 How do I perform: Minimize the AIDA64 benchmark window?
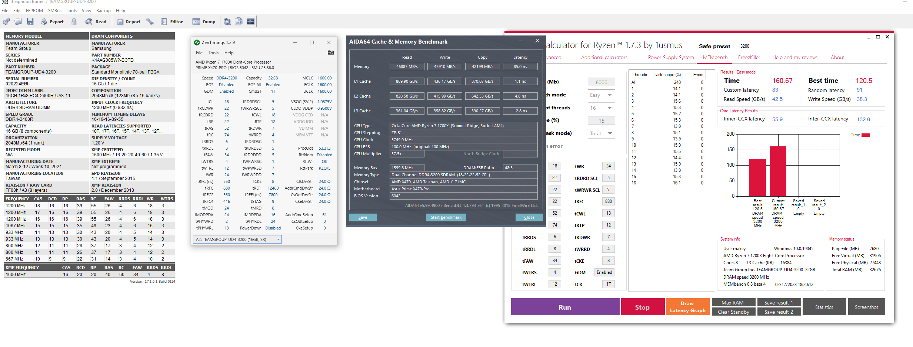(x=520, y=41)
